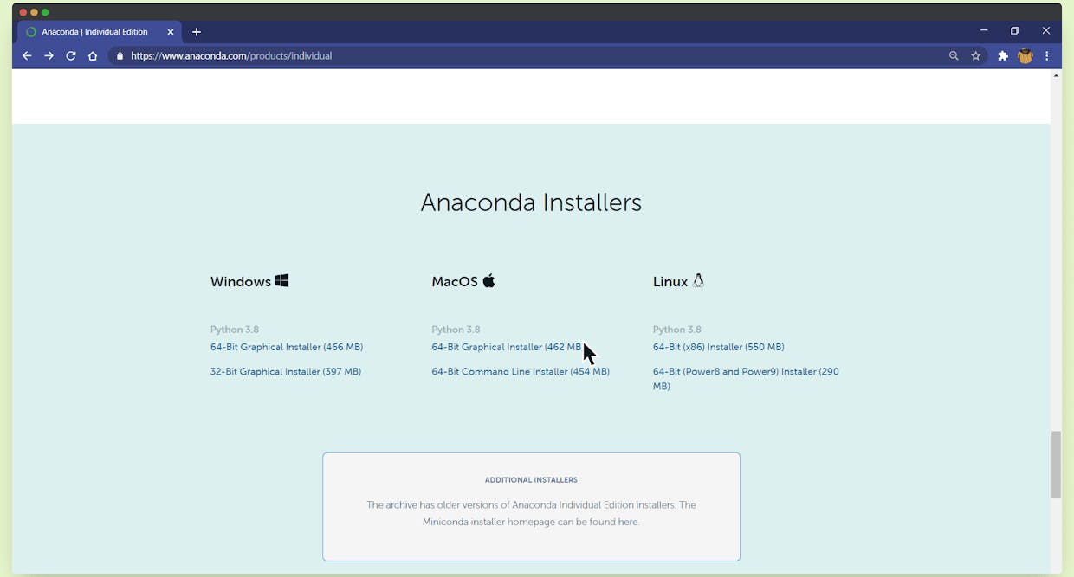Bookmark this page with star
This screenshot has height=577, width=1074.
[976, 56]
